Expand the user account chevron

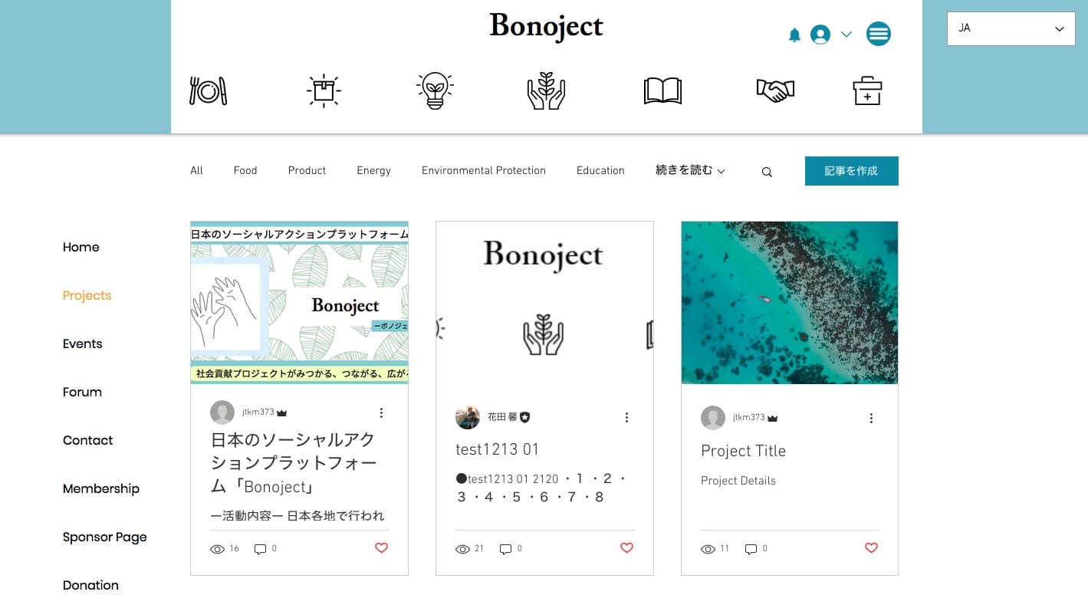pos(846,35)
